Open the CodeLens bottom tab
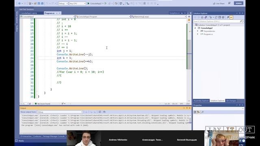Image resolution: width=260 pixels, height=146 pixels. click(37, 136)
